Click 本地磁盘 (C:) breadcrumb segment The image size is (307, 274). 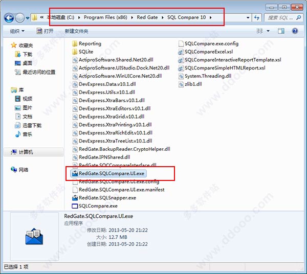click(x=60, y=17)
